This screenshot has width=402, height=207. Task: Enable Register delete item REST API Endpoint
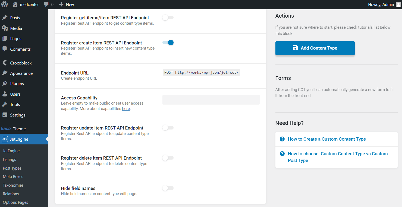point(168,158)
